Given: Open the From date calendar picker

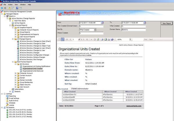Looking at the screenshot, I should coord(102,22).
